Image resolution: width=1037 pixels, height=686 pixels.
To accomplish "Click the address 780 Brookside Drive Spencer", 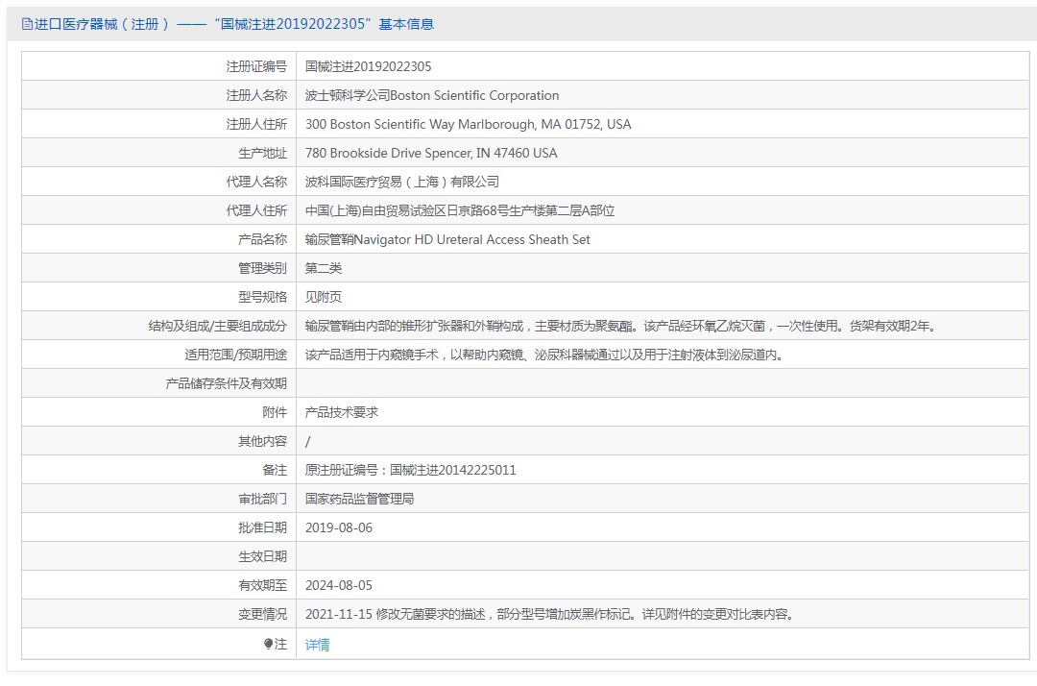I will tap(431, 153).
